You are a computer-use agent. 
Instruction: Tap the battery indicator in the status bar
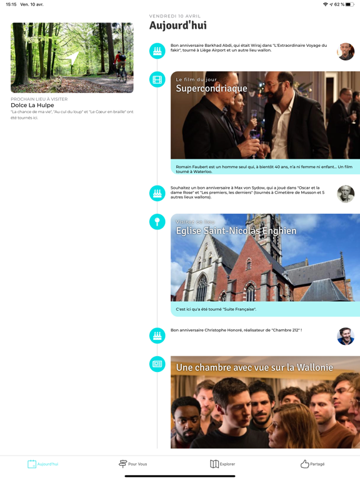350,4
